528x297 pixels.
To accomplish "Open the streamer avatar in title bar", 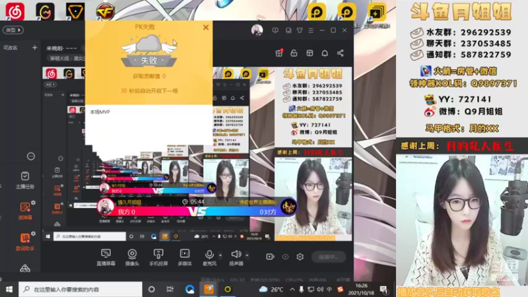I will click(x=257, y=30).
